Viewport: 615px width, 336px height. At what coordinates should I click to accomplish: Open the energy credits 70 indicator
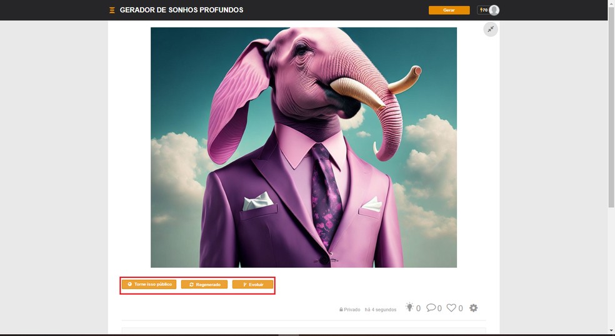[484, 10]
